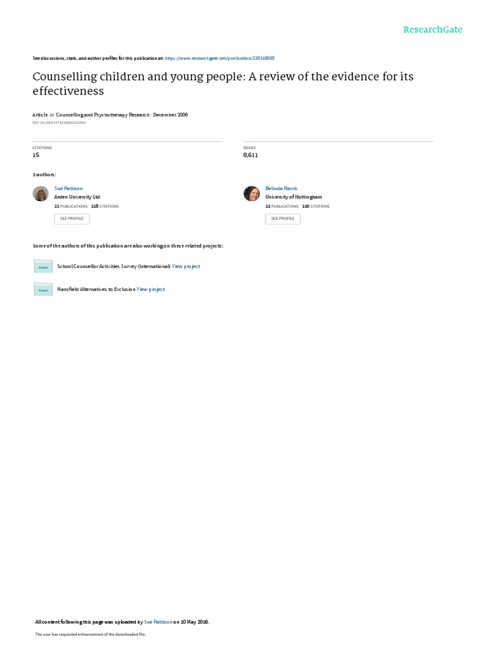Open View project for Mansfield Alternatives
This screenshot has height=649, width=487.
(151, 289)
